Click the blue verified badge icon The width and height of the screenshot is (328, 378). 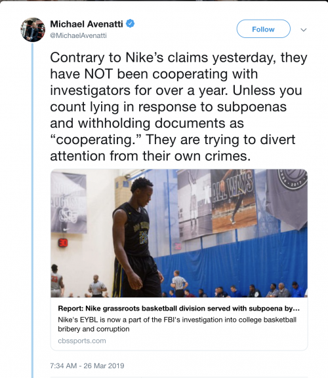click(131, 24)
